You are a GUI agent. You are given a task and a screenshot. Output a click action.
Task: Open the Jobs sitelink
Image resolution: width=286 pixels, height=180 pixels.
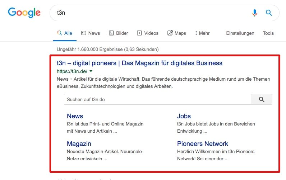click(x=184, y=116)
